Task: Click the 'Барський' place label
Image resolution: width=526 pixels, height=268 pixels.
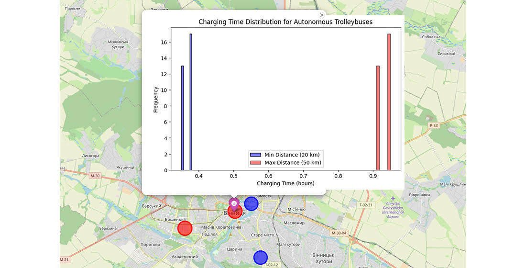Action: pyautogui.click(x=152, y=206)
